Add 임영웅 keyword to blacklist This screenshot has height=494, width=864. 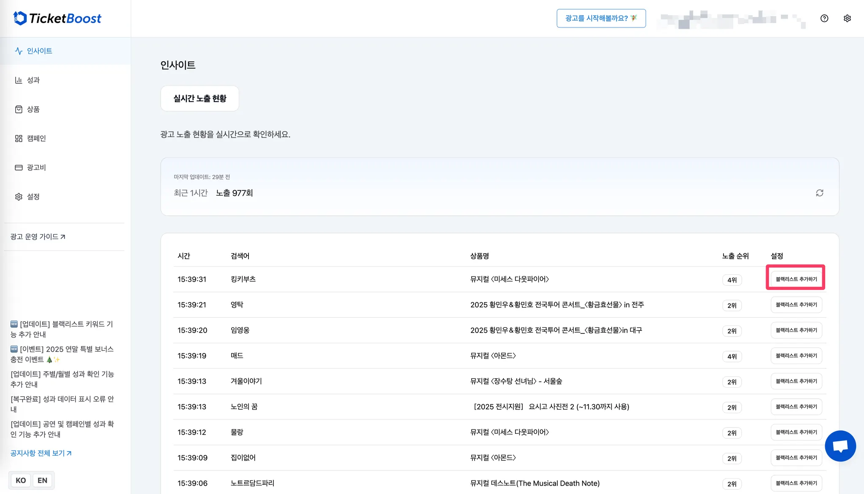[x=796, y=330]
